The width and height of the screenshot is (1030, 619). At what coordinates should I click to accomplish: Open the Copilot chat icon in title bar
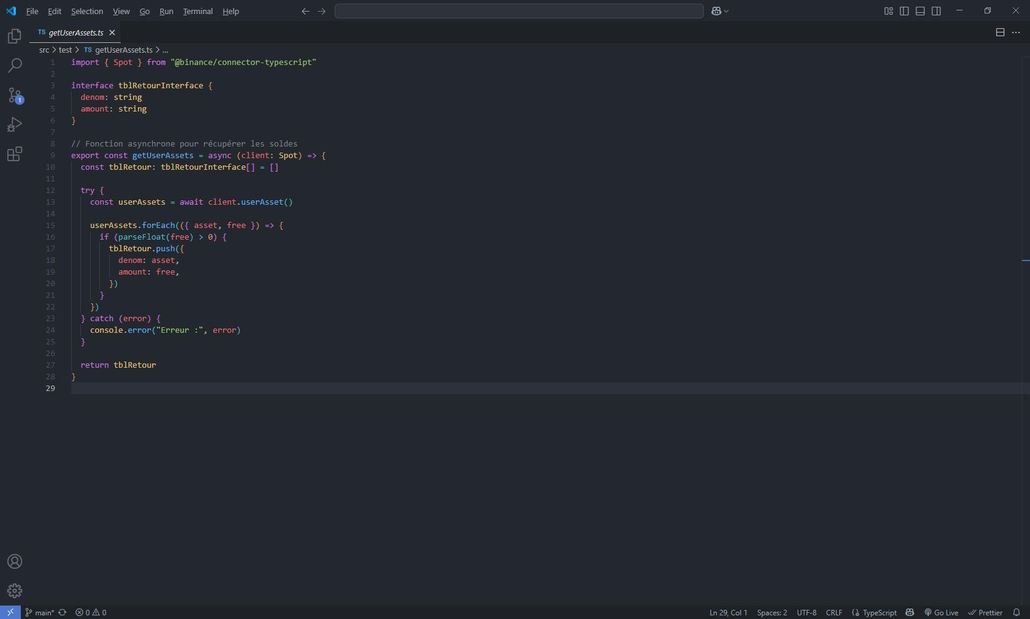click(716, 11)
